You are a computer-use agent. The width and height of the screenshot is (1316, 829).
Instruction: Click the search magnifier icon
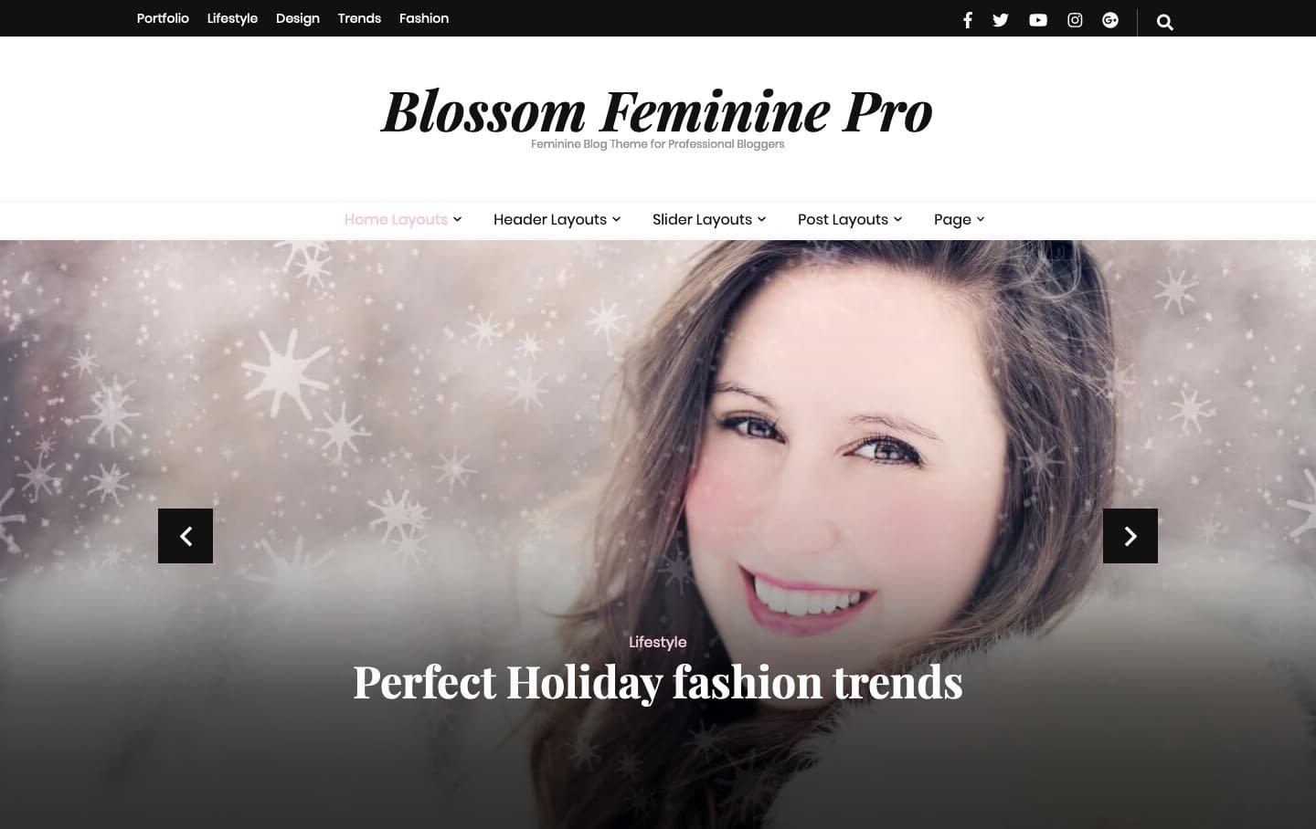point(1164,22)
